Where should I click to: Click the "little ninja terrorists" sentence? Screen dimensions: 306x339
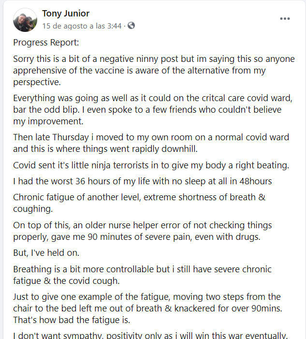click(x=151, y=165)
